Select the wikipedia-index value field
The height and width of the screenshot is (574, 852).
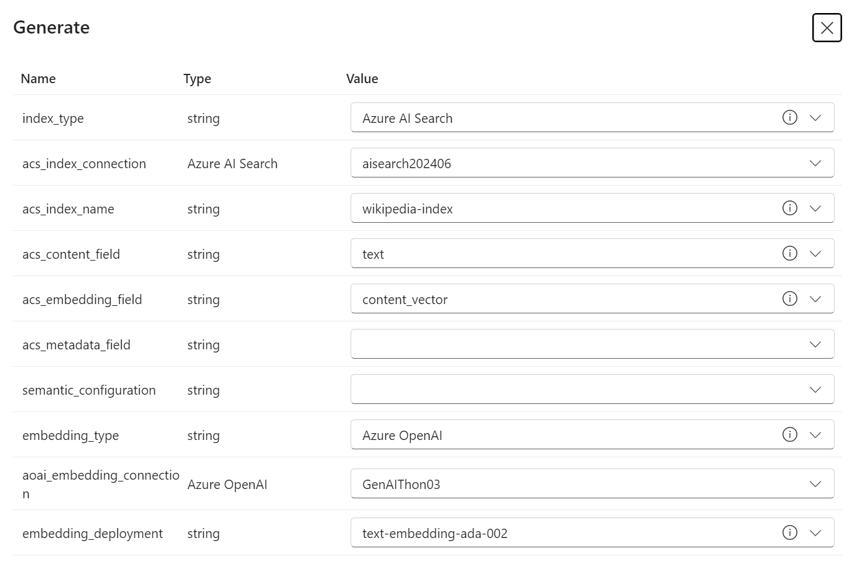(592, 208)
